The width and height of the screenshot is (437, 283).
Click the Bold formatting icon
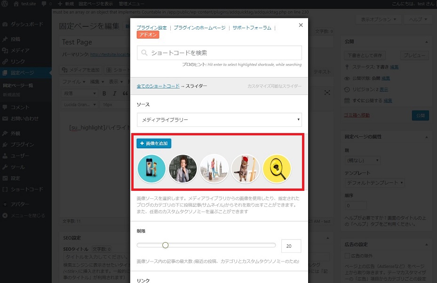(104, 94)
